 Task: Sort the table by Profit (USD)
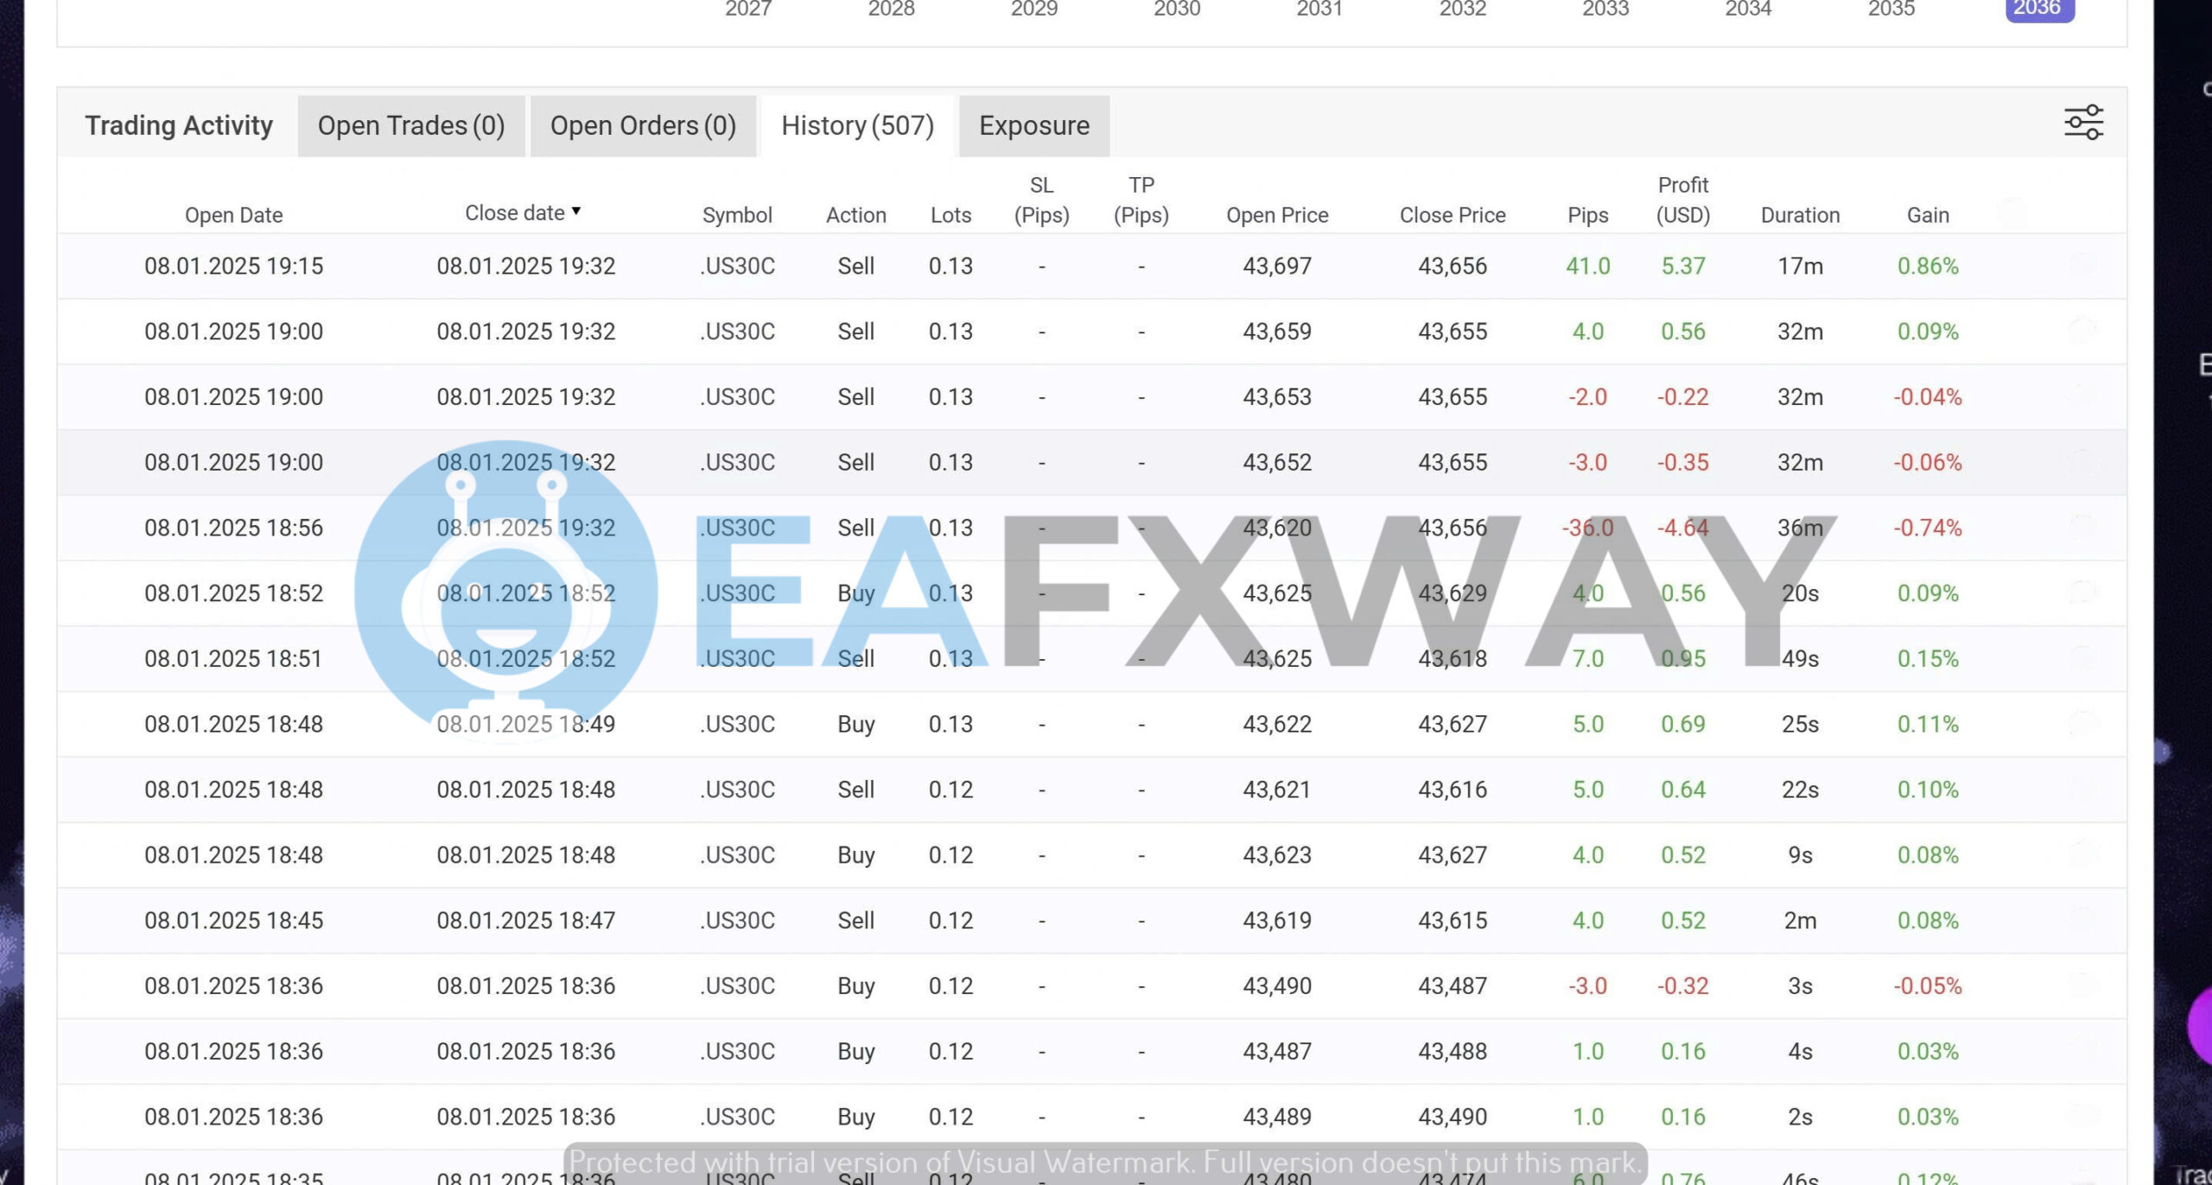pos(1681,200)
